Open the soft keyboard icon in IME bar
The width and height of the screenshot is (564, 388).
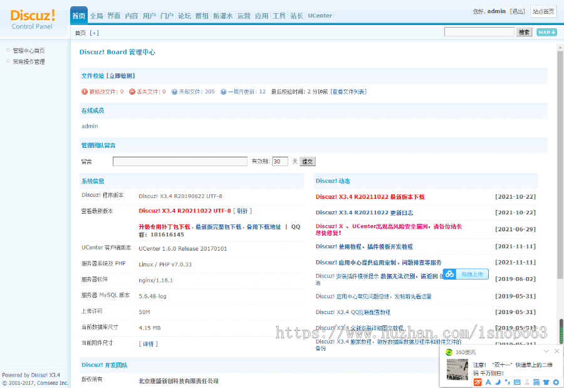(517, 382)
